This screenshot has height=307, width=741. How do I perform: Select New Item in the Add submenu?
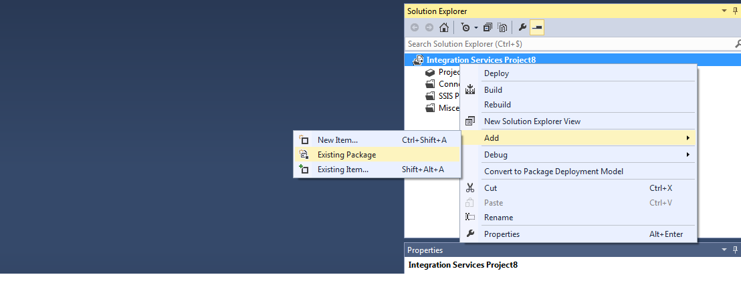click(x=337, y=140)
